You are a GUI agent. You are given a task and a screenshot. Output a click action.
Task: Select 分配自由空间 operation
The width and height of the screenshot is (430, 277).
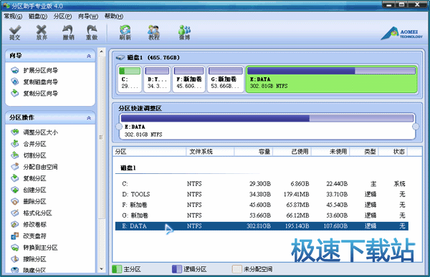[34, 167]
